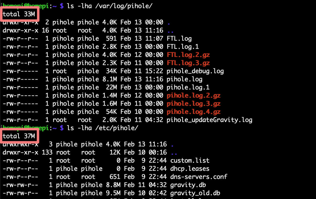The height and width of the screenshot is (199, 316).
Task: Click the pihole.log.4.gz archive name
Action: tap(193, 112)
